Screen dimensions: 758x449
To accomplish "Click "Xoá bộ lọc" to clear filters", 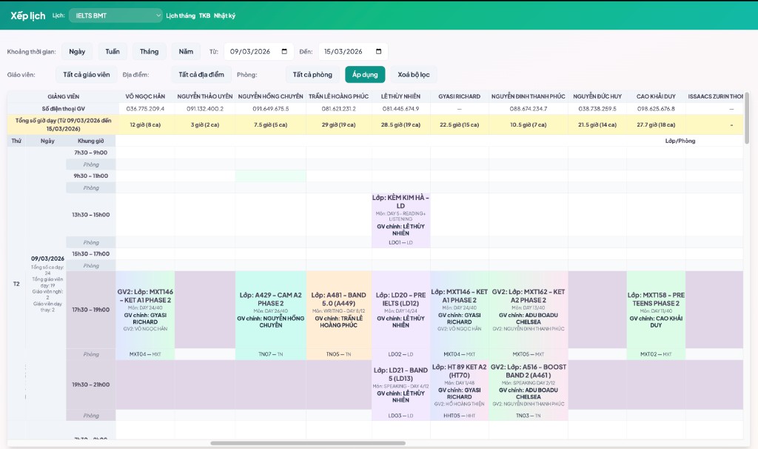I will (x=412, y=74).
